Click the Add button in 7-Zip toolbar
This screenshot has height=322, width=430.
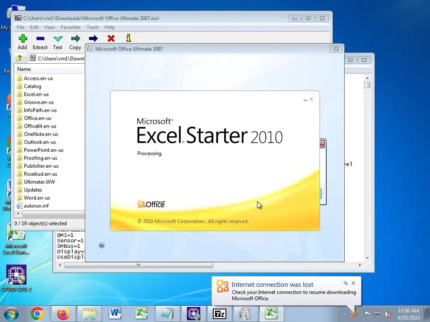tap(23, 42)
